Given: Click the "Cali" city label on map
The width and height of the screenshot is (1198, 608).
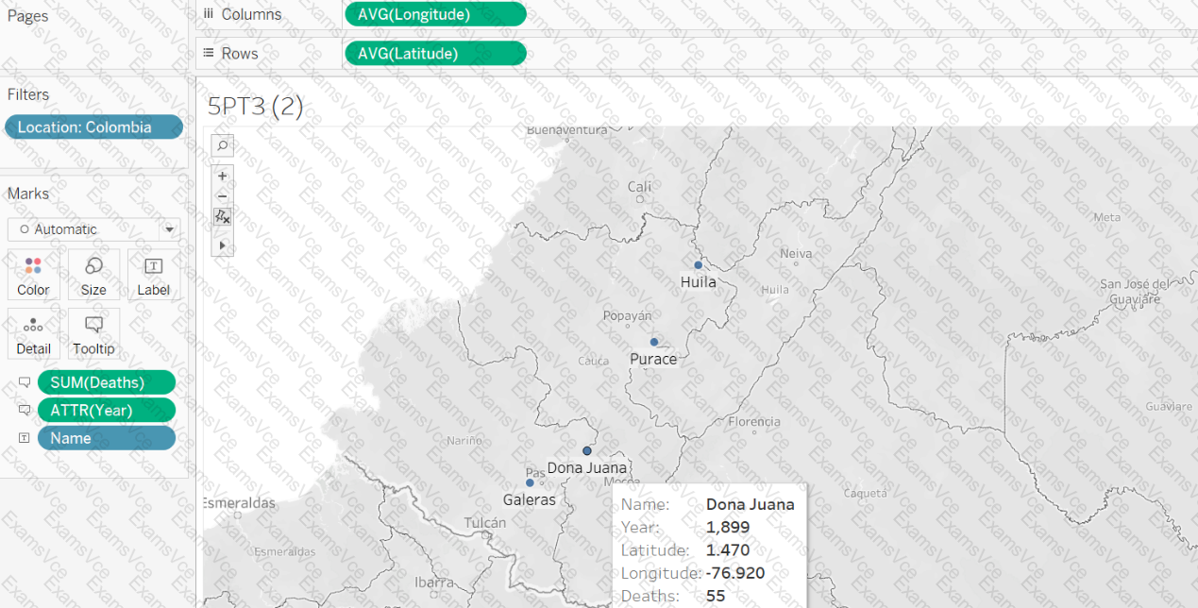Looking at the screenshot, I should 639,187.
